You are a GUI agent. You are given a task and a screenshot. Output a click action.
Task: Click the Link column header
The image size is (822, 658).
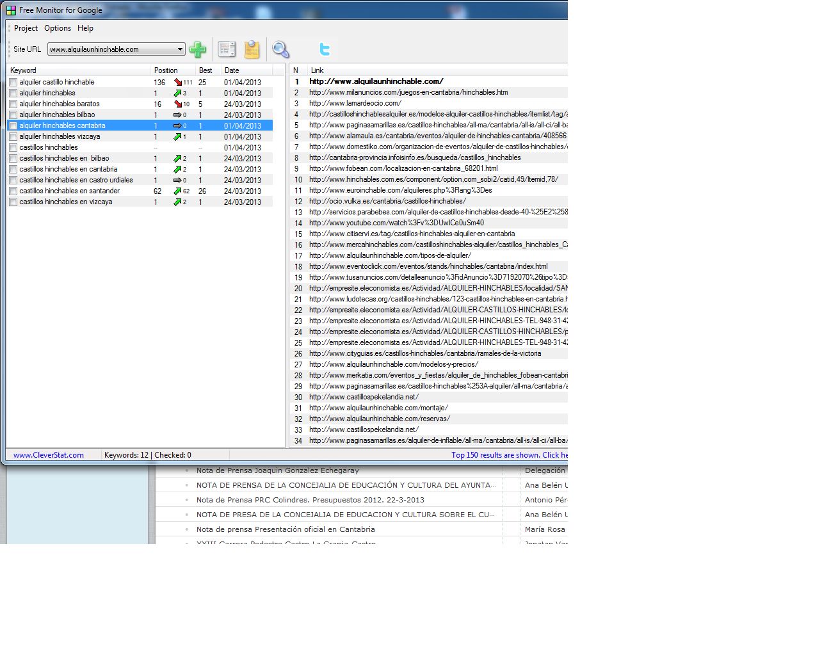437,70
